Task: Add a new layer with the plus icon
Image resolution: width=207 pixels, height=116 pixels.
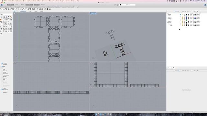Action: [169, 68]
